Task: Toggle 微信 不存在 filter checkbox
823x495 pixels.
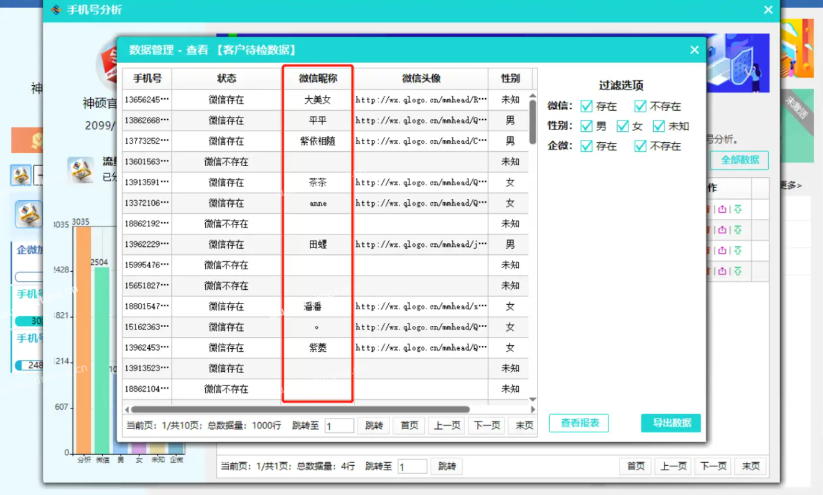Action: 640,106
